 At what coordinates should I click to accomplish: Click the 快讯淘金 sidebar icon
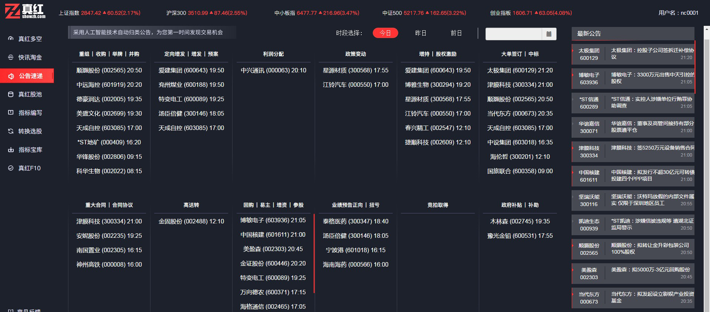(11, 57)
